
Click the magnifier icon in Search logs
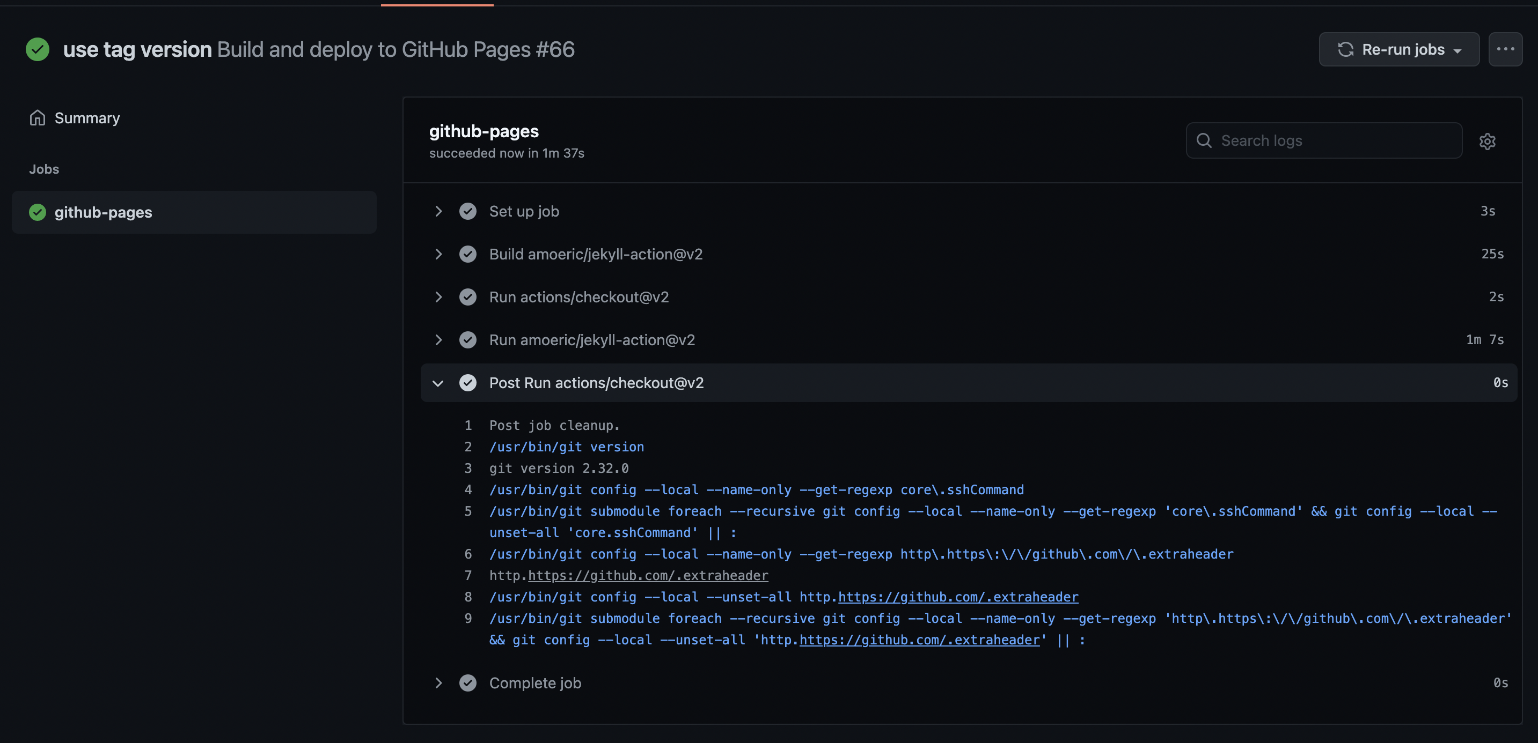coord(1204,141)
